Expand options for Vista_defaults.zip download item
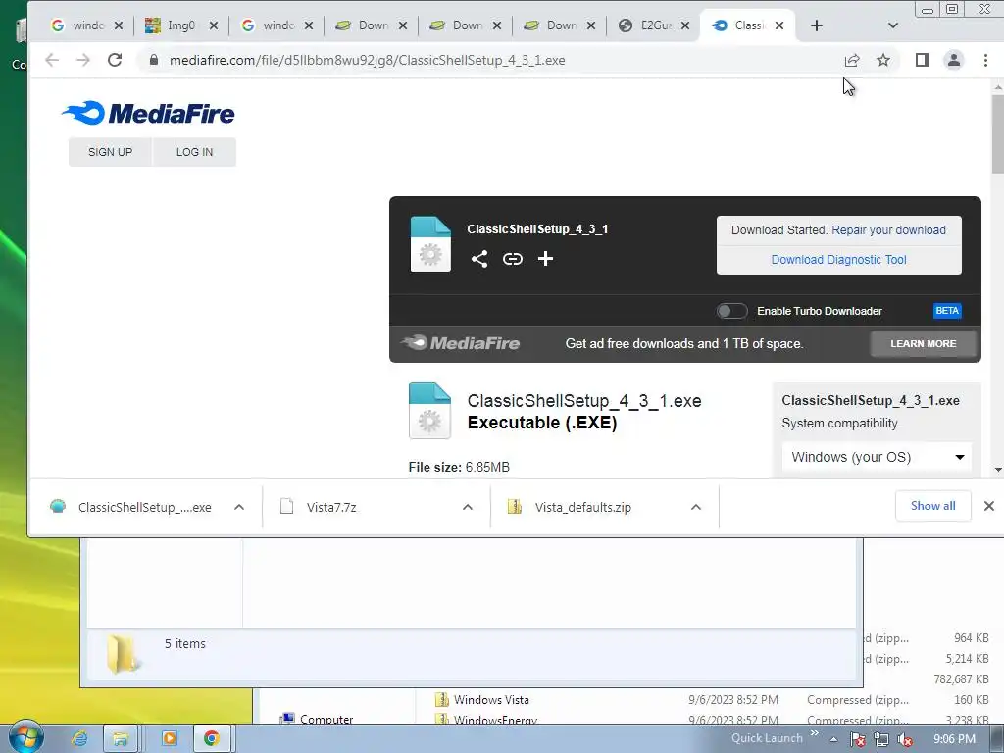This screenshot has height=753, width=1004. (x=696, y=507)
